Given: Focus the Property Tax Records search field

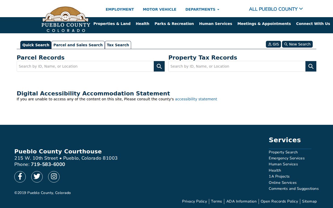Looking at the screenshot, I should (237, 66).
